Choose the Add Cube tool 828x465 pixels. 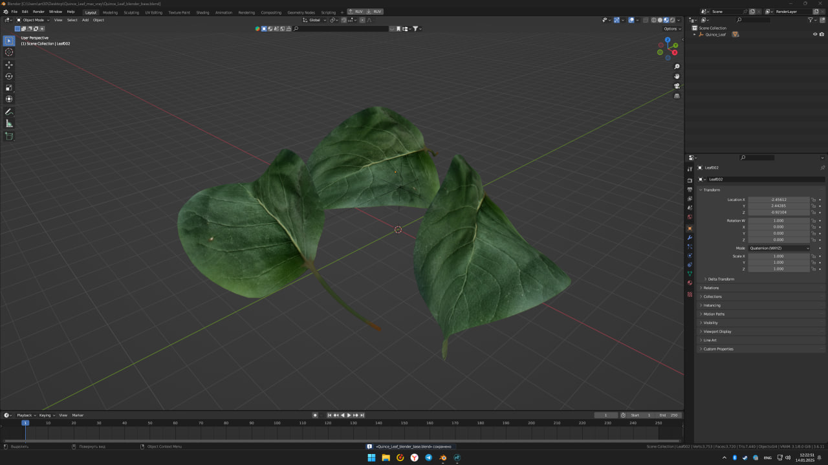9,136
